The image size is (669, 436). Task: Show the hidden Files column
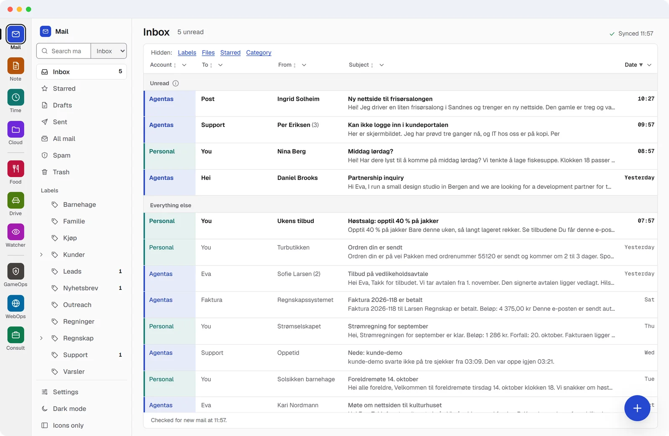tap(208, 53)
